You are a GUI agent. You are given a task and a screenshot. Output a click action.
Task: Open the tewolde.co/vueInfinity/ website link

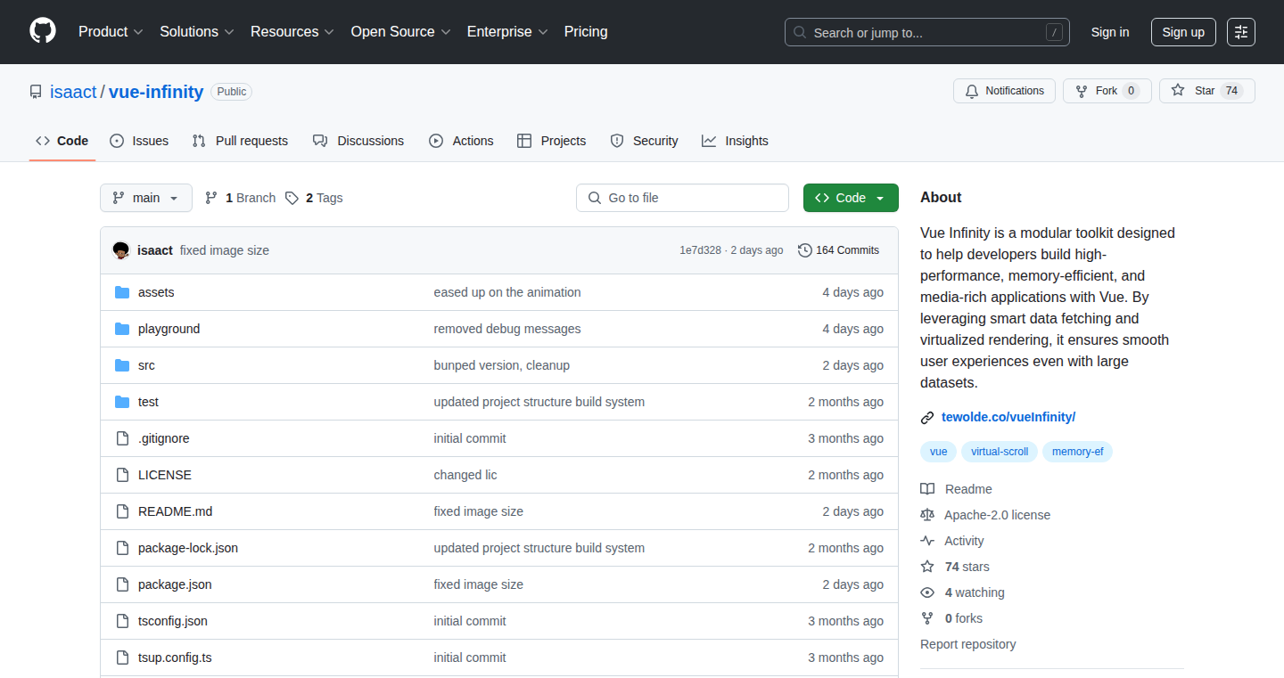(x=1008, y=417)
